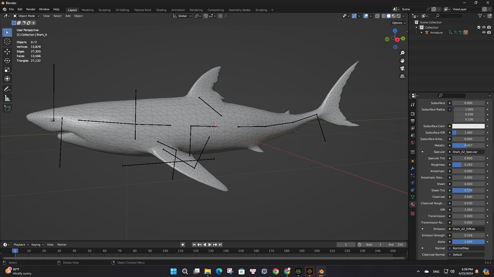Select the Measure ruler tool
The height and width of the screenshot is (277, 494).
7,98
